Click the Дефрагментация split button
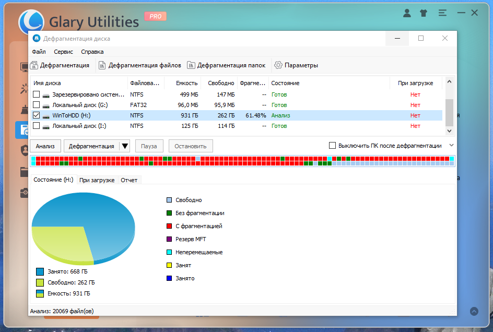The height and width of the screenshot is (332, 493). click(x=91, y=146)
